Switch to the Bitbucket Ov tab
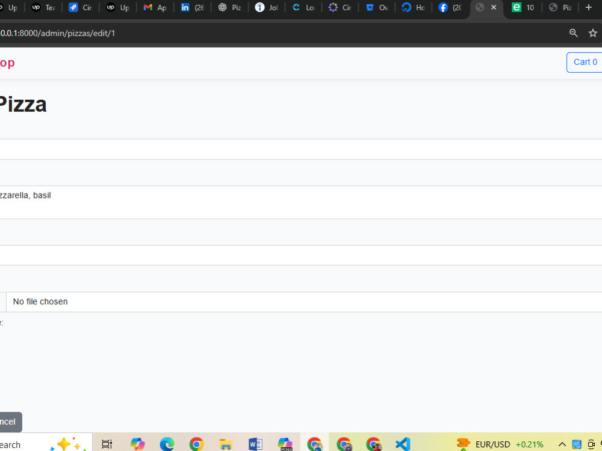The width and height of the screenshot is (602, 451). tap(377, 7)
